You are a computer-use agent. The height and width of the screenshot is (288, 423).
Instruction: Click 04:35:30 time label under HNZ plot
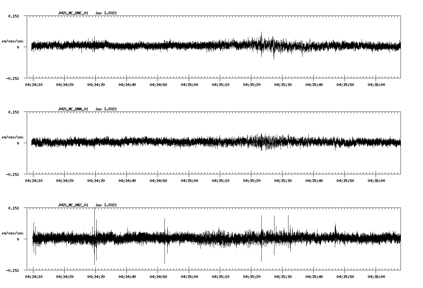[283, 277]
